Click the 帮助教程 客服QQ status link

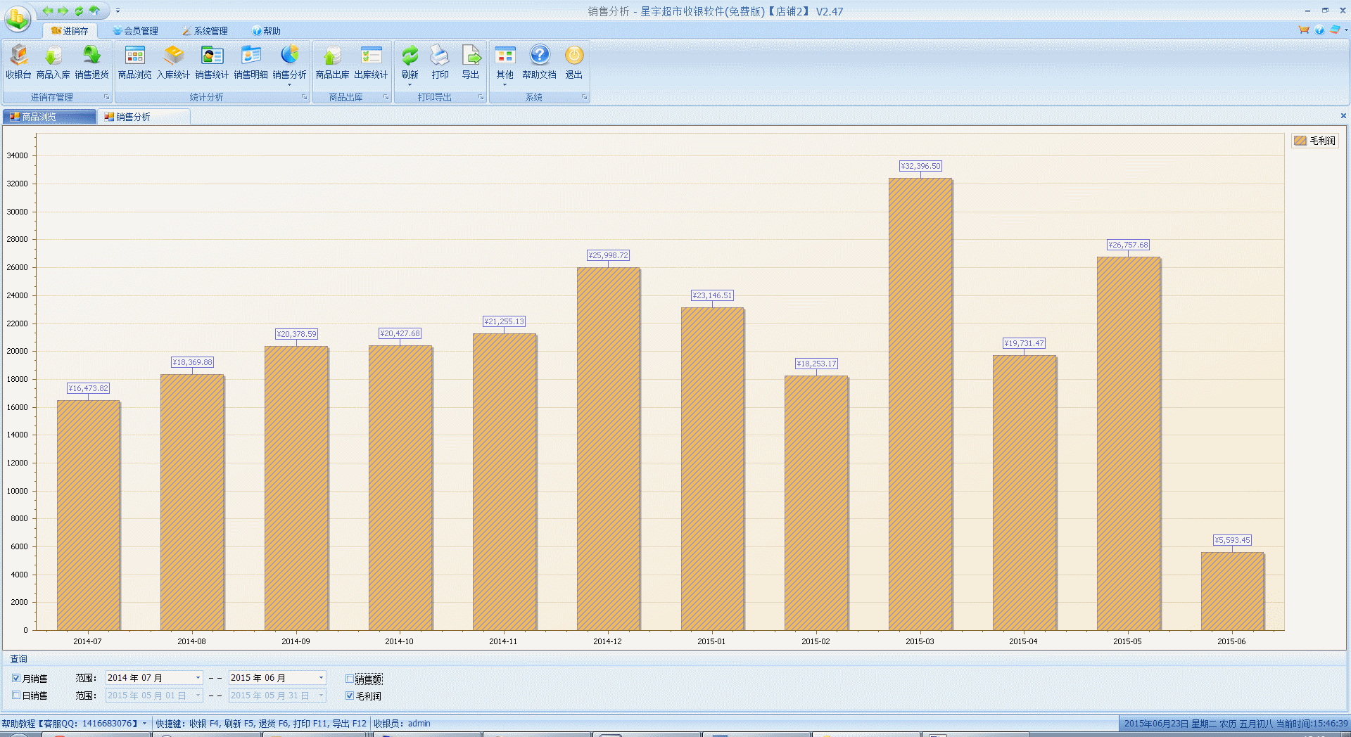tap(70, 724)
